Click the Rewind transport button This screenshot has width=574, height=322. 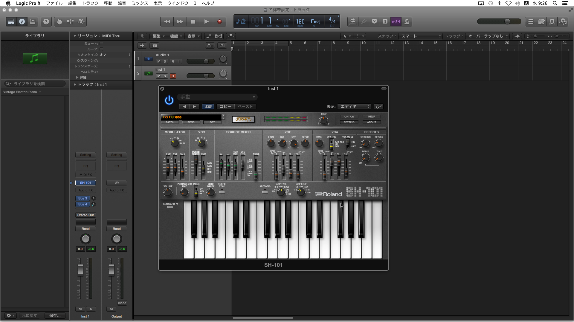167,21
